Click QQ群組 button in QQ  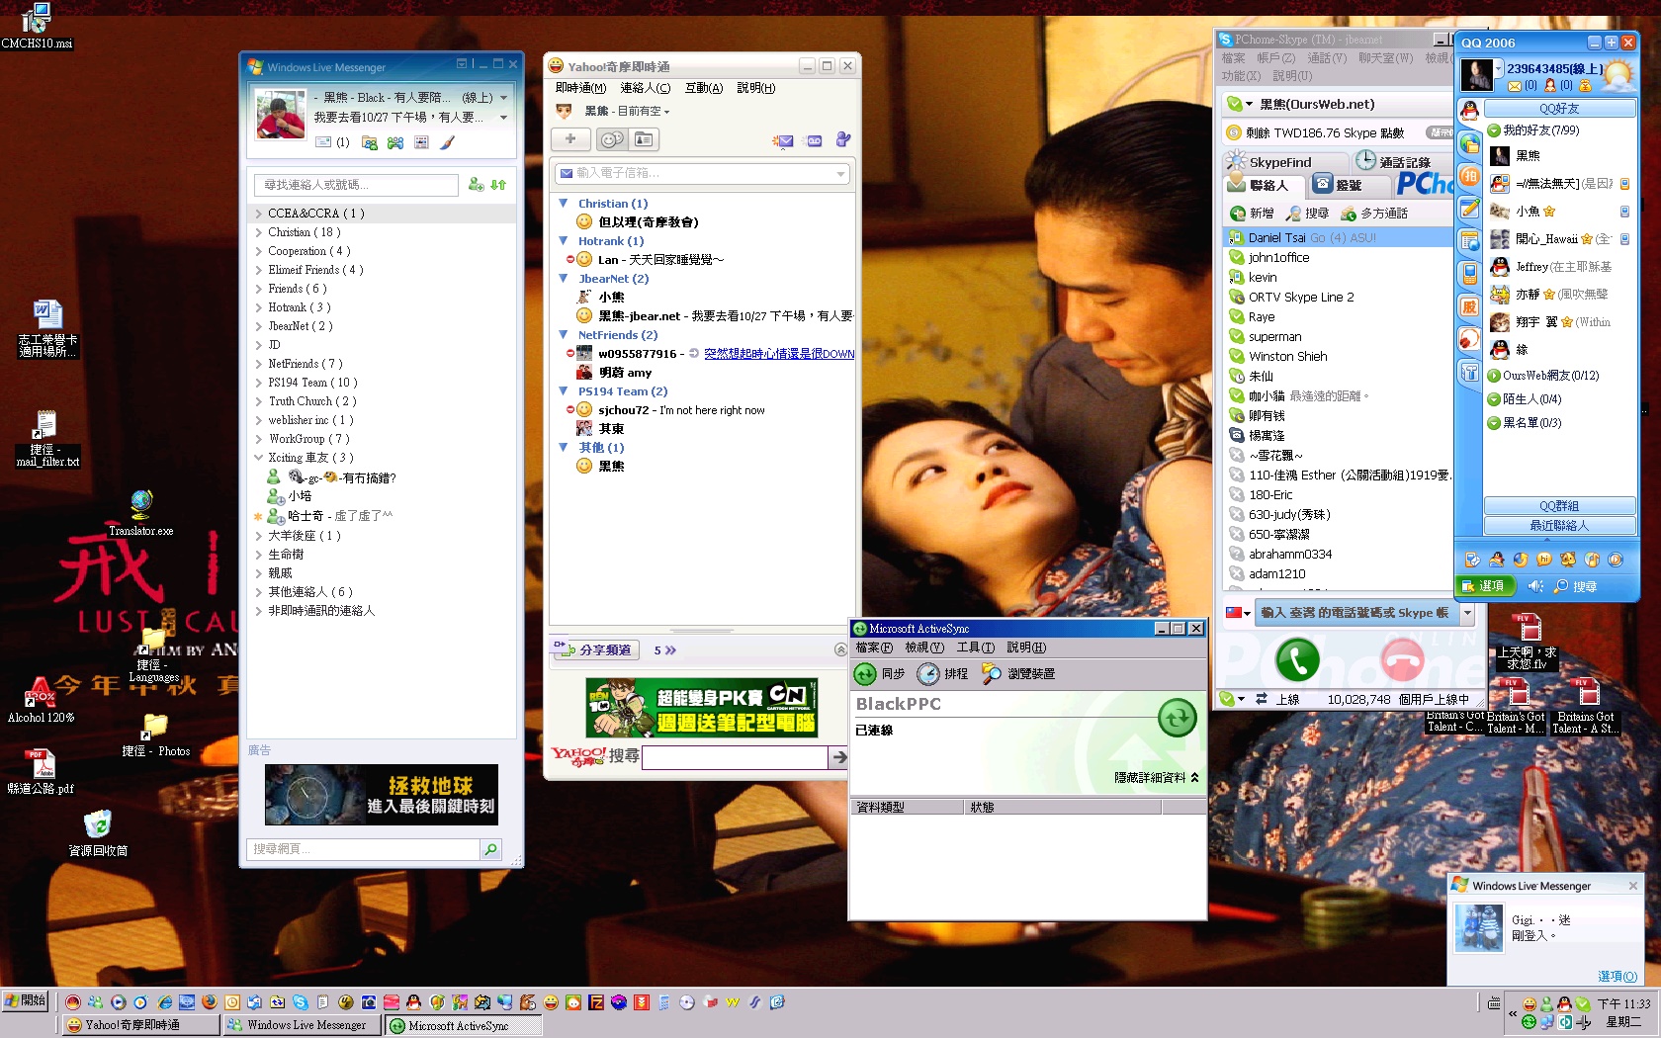pos(1559,506)
